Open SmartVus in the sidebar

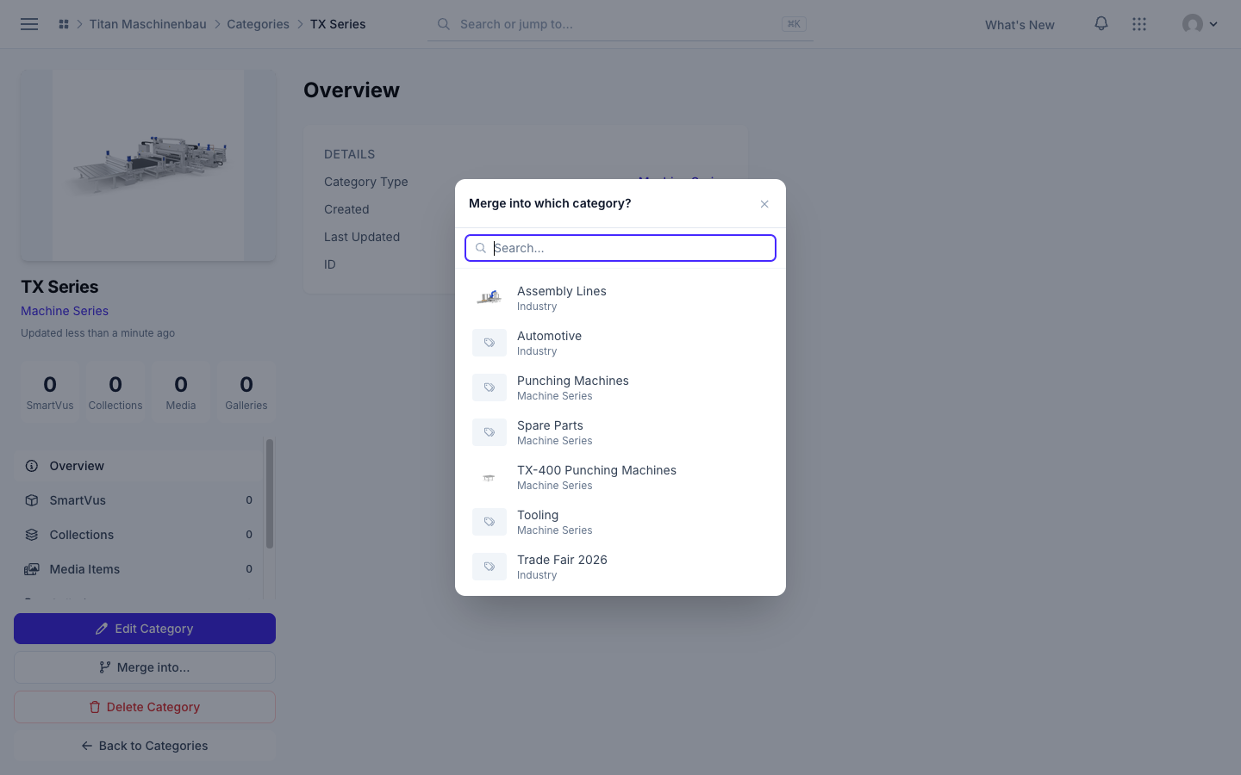click(138, 500)
